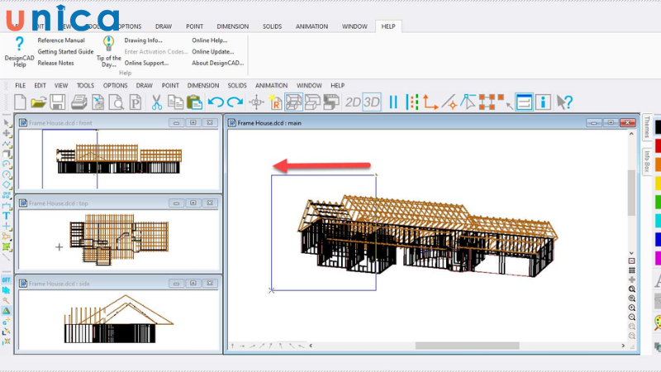This screenshot has width=661, height=372.
Task: Pick the red color swatch
Action: [x=658, y=145]
